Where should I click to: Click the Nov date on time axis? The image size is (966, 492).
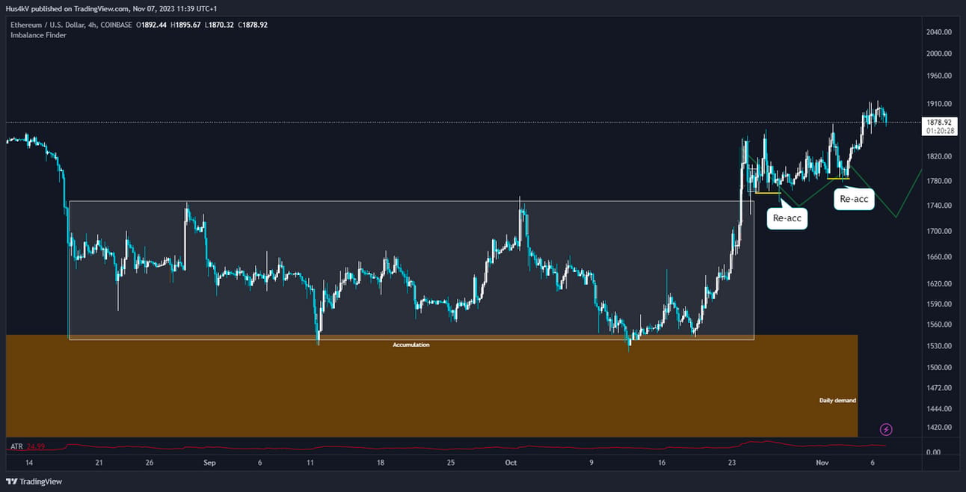coord(822,463)
